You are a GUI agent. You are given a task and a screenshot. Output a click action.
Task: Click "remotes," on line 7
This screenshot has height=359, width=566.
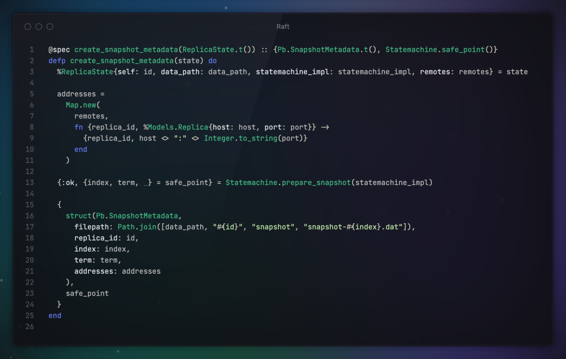pos(91,116)
